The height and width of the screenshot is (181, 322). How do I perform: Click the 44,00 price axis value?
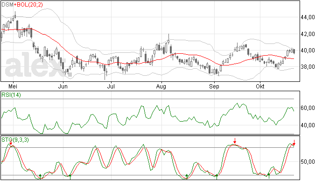coord(308,17)
